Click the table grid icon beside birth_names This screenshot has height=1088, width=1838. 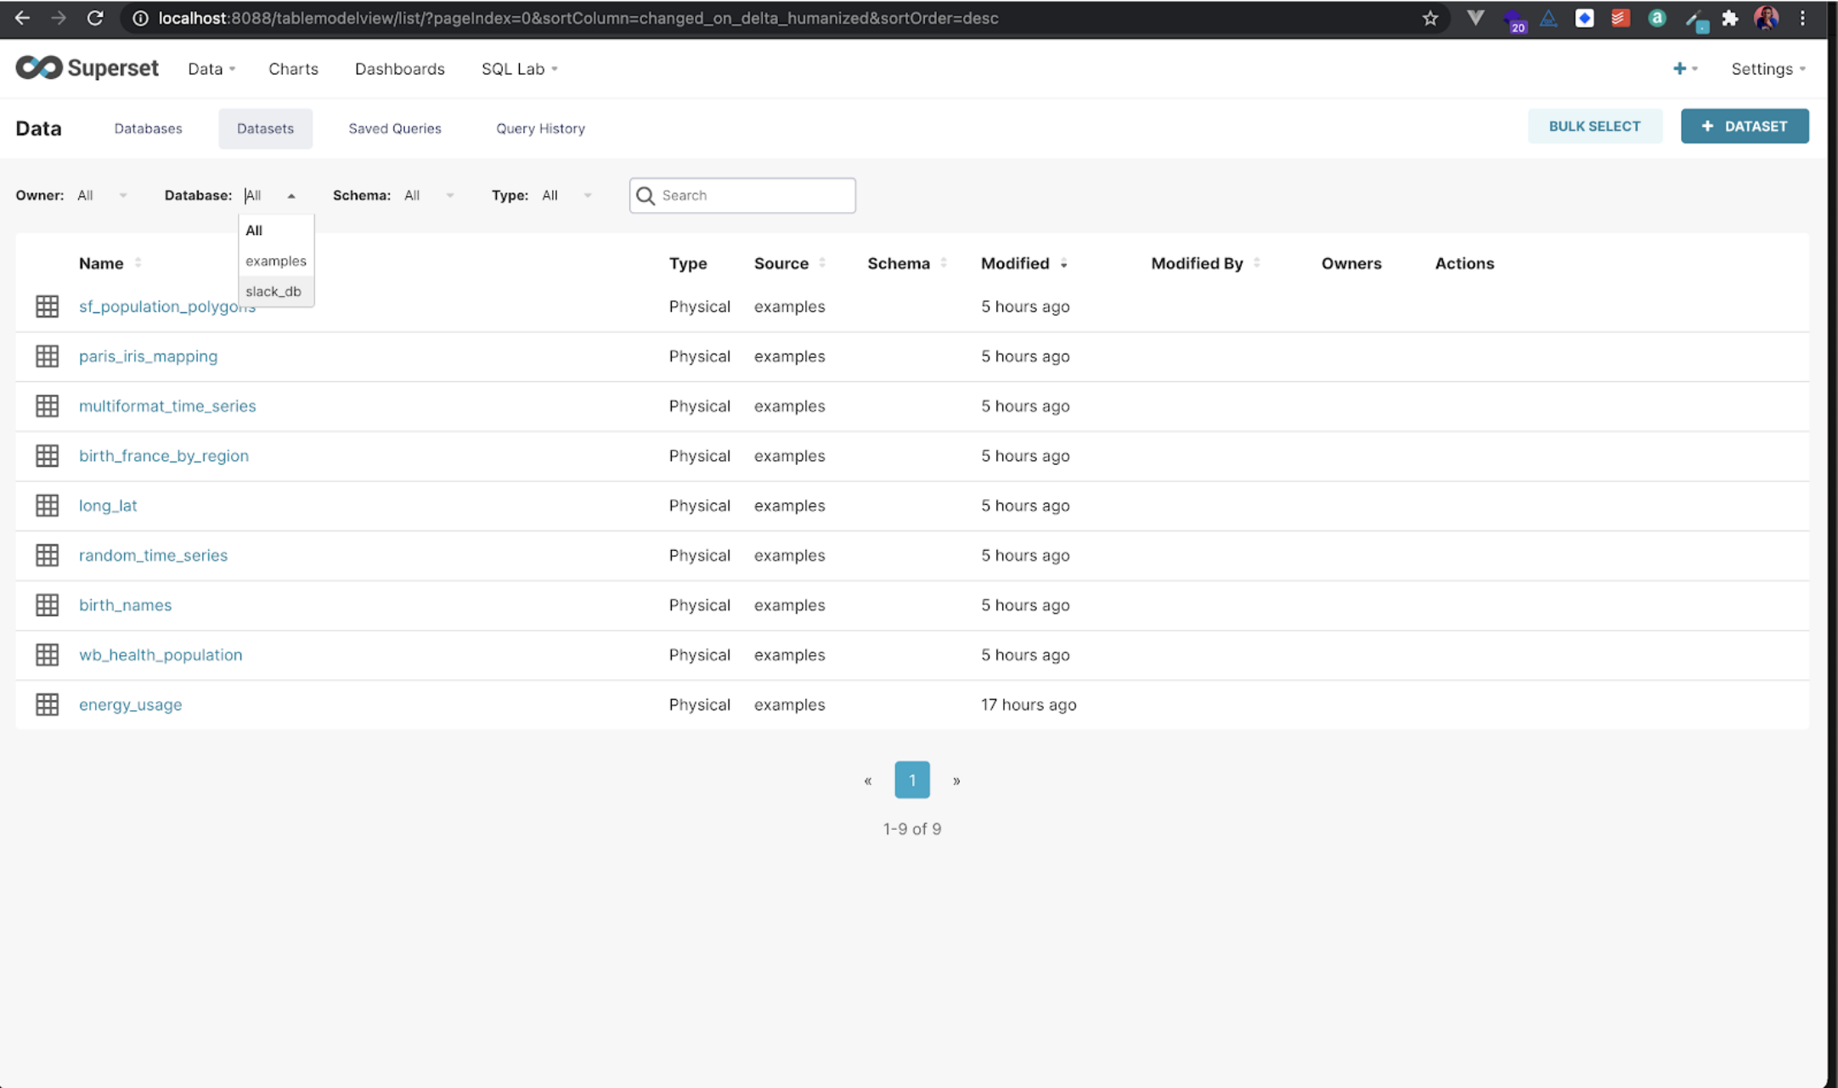[47, 605]
